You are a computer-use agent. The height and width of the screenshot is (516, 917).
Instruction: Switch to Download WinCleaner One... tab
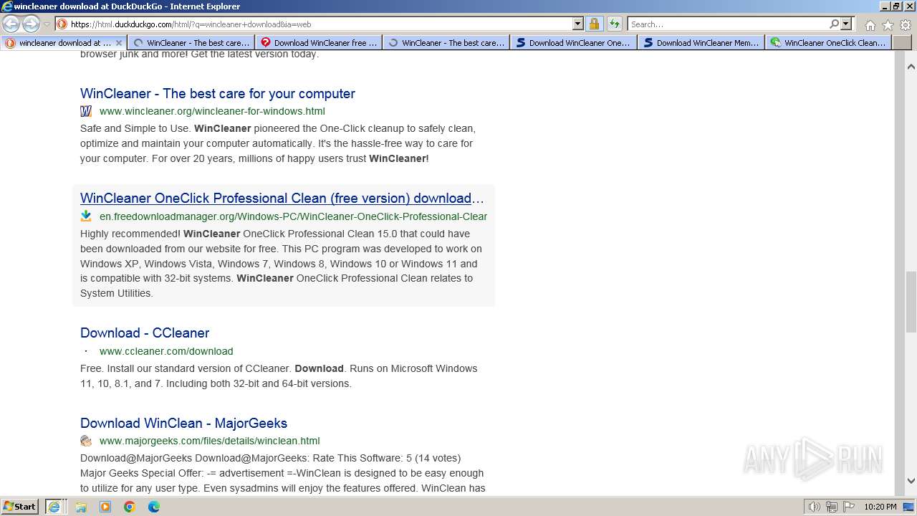(x=574, y=43)
